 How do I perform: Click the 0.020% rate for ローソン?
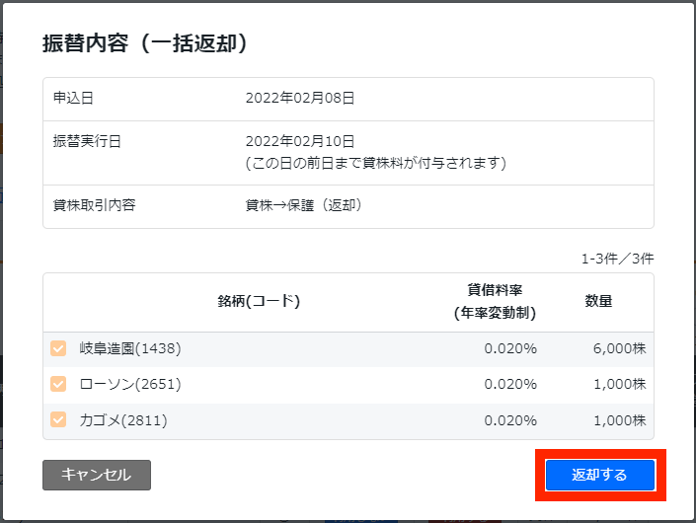point(510,384)
